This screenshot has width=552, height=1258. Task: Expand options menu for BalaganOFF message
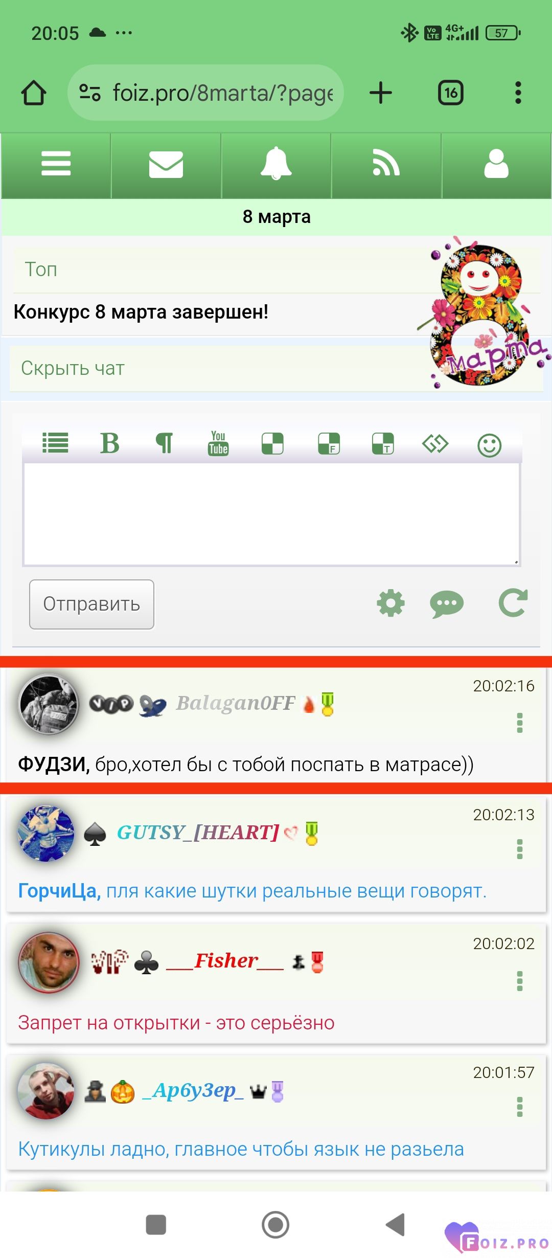520,723
